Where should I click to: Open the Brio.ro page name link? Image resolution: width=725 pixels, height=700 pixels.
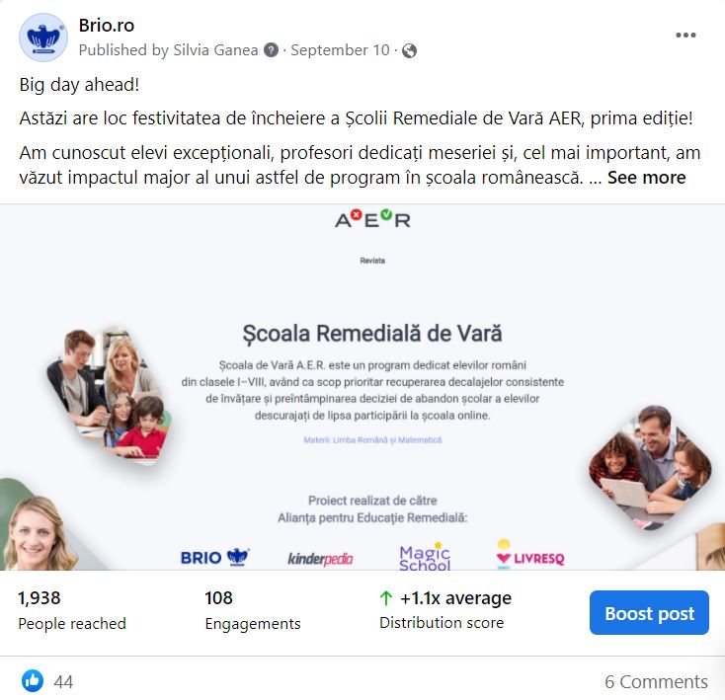tap(107, 26)
